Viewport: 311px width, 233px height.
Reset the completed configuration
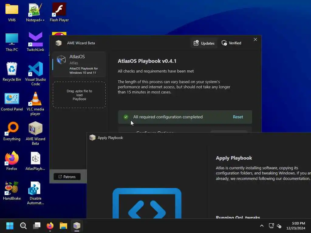238,117
